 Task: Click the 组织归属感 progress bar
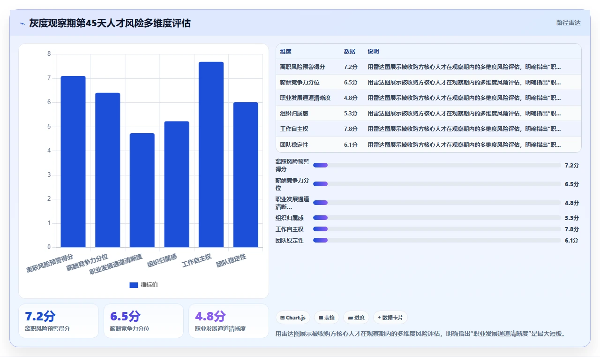click(437, 218)
